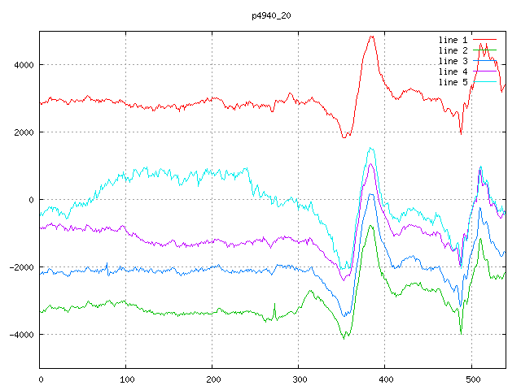521x390 pixels.
Task: Click the x-axis label 400
Action: tap(386, 379)
